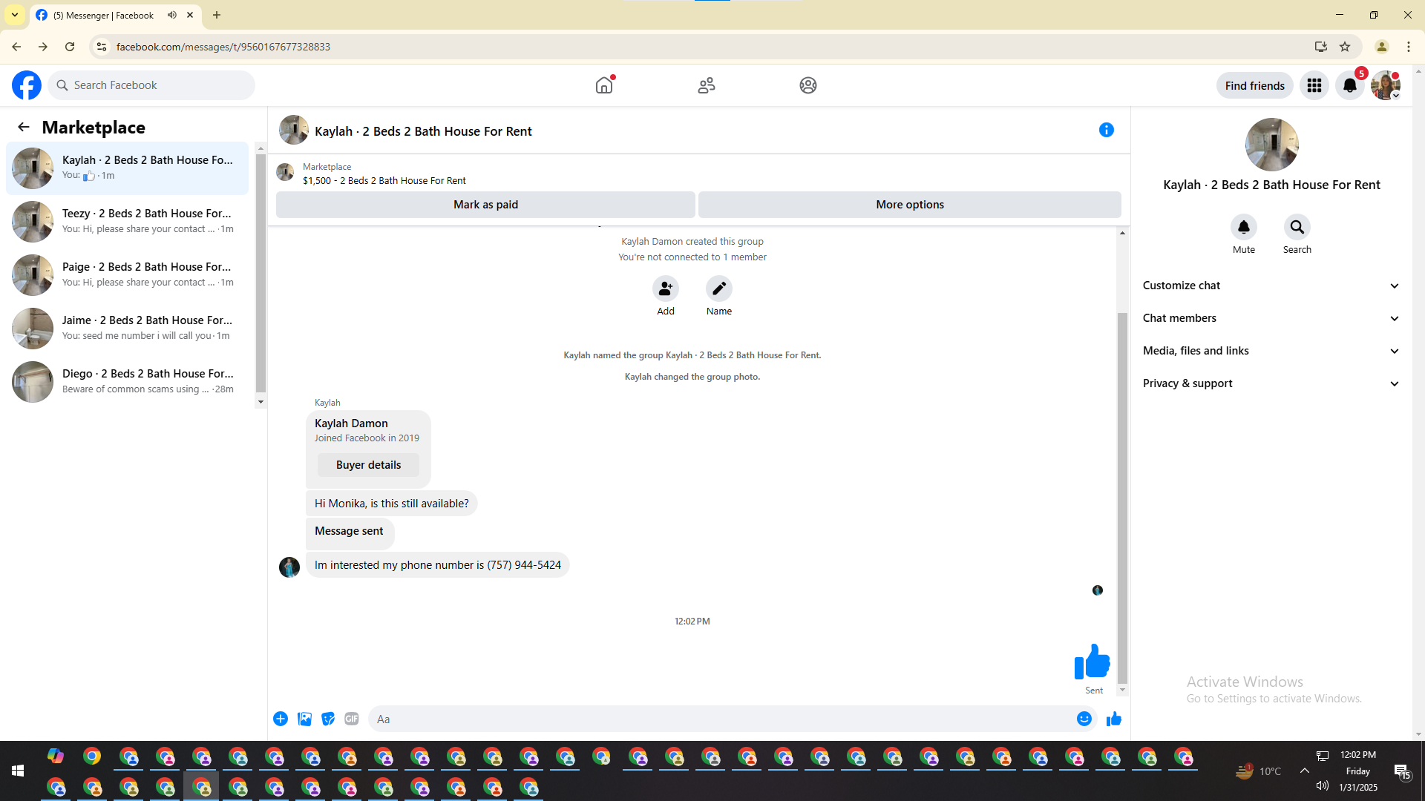Image resolution: width=1425 pixels, height=801 pixels.
Task: Choose a sticker
Action: point(328,719)
